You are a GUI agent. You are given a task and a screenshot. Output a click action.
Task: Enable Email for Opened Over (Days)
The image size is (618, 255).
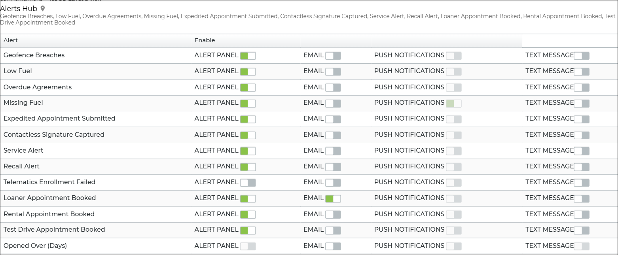tap(333, 246)
